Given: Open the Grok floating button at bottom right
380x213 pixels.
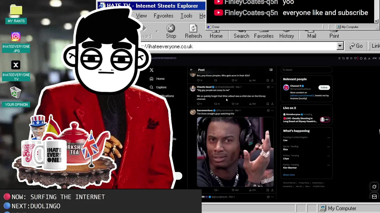Looking at the screenshot, I should coord(374,187).
